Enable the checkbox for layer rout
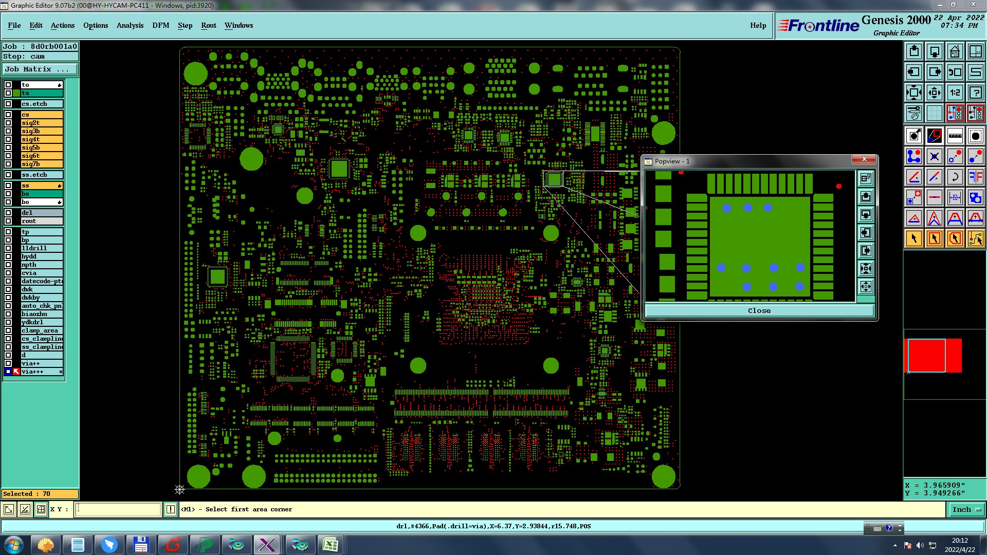987x555 pixels. click(x=8, y=221)
